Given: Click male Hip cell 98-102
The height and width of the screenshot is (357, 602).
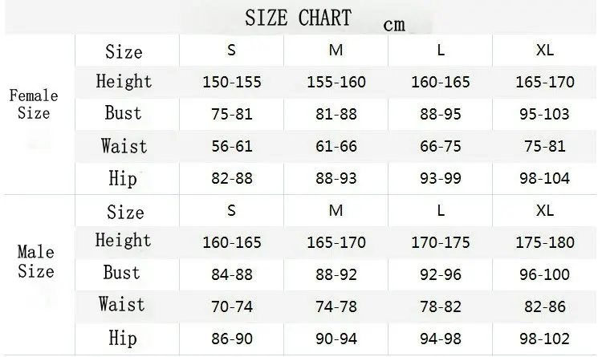Looking at the screenshot, I should 544,338.
